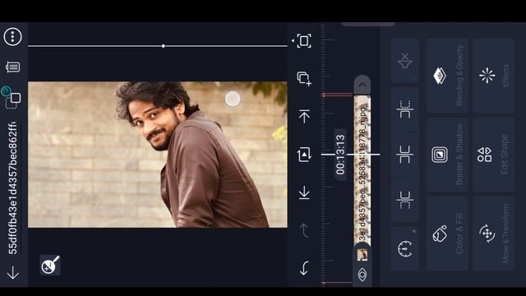Tap the dimmed curved arrow icon
This screenshot has width=526, height=296.
(x=304, y=230)
